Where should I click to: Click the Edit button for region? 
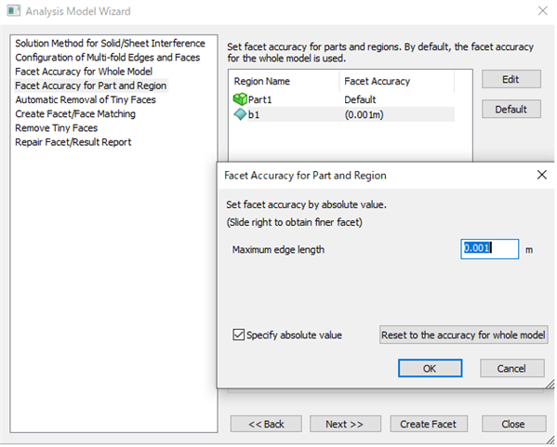511,79
